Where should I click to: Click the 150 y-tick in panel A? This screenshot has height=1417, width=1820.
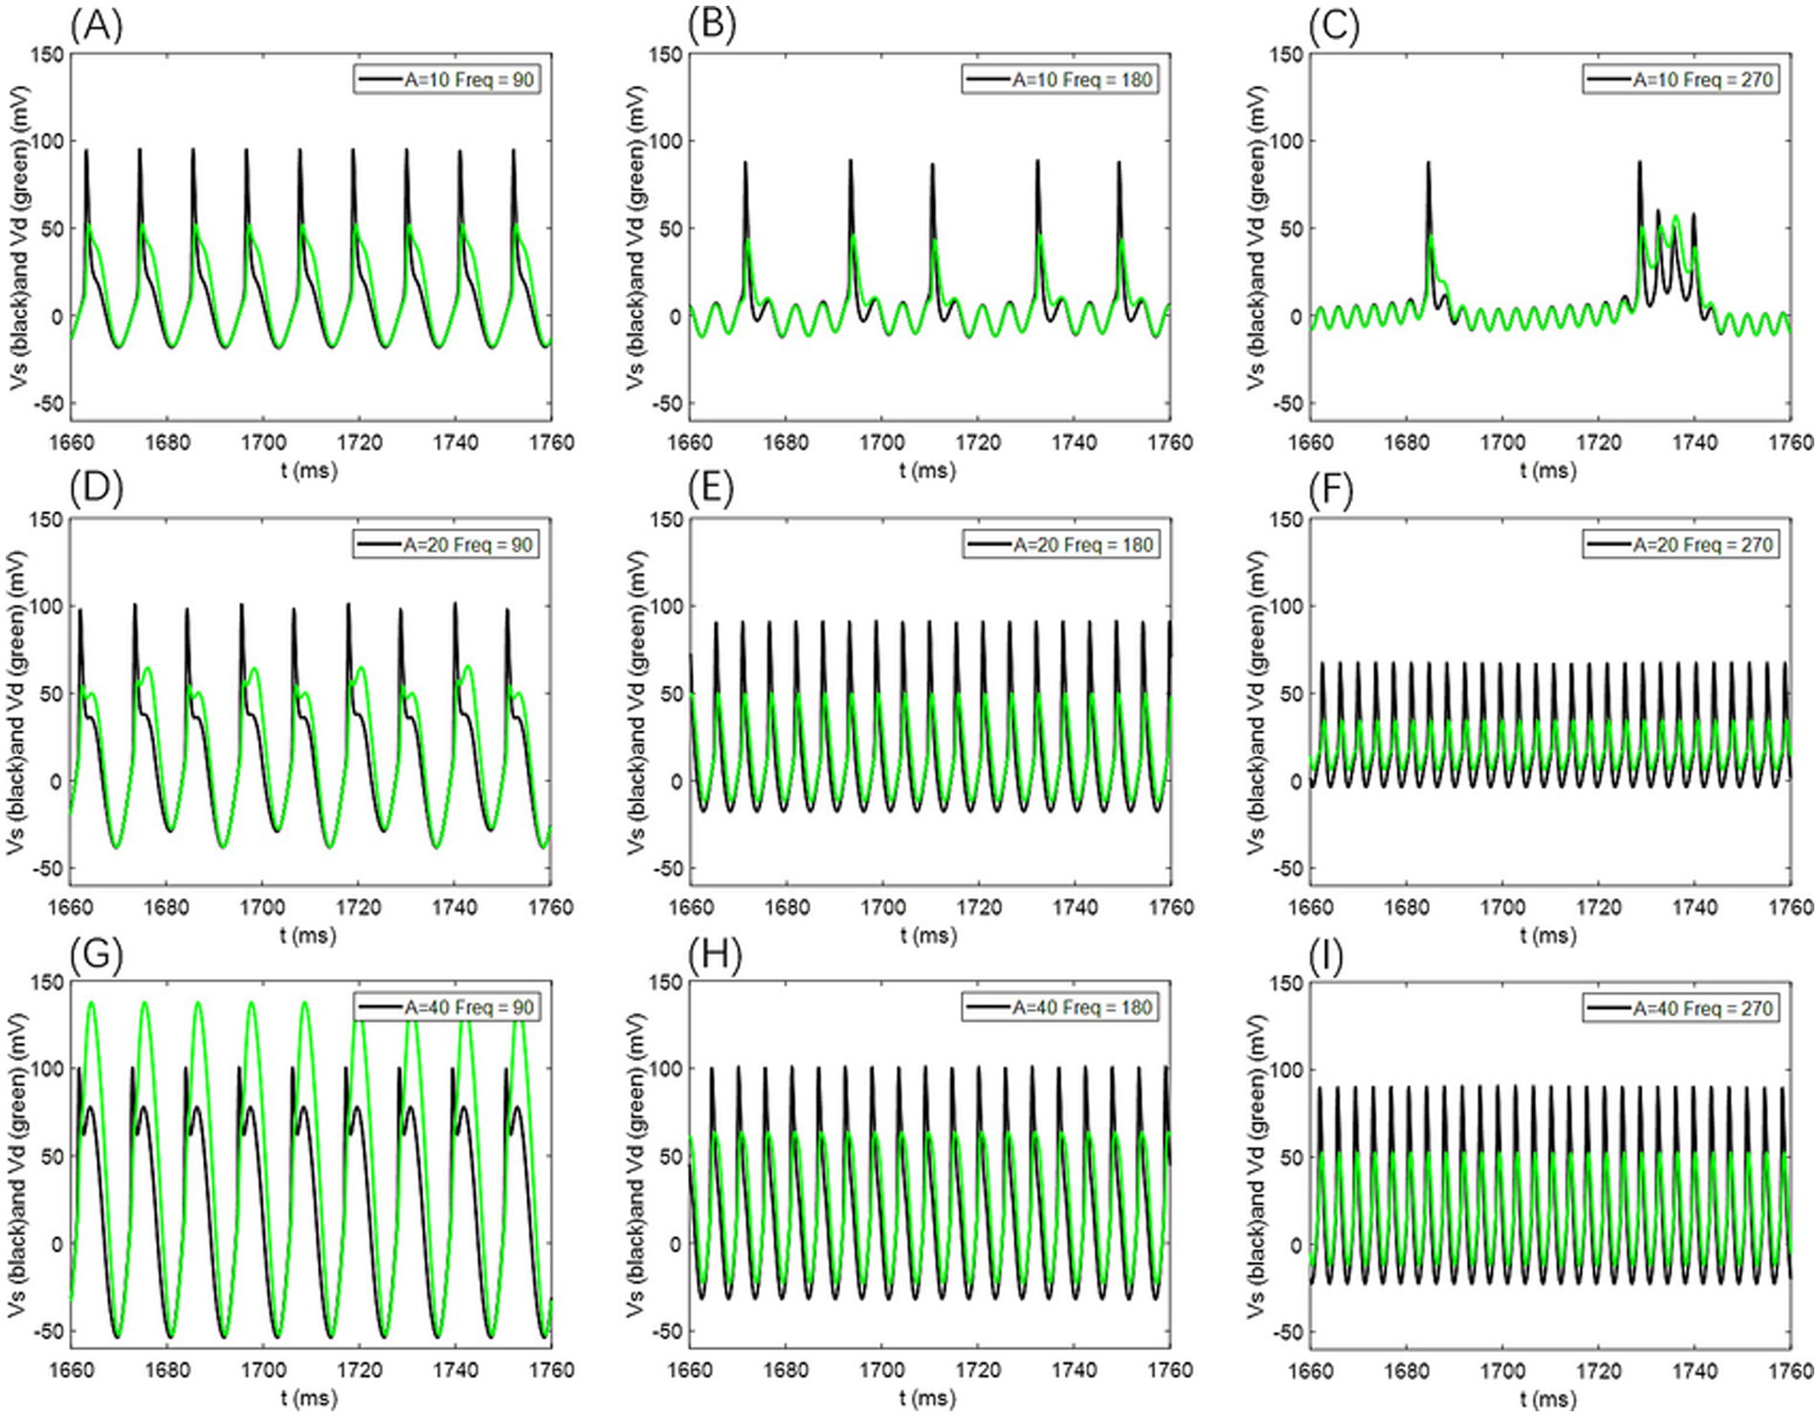[46, 55]
